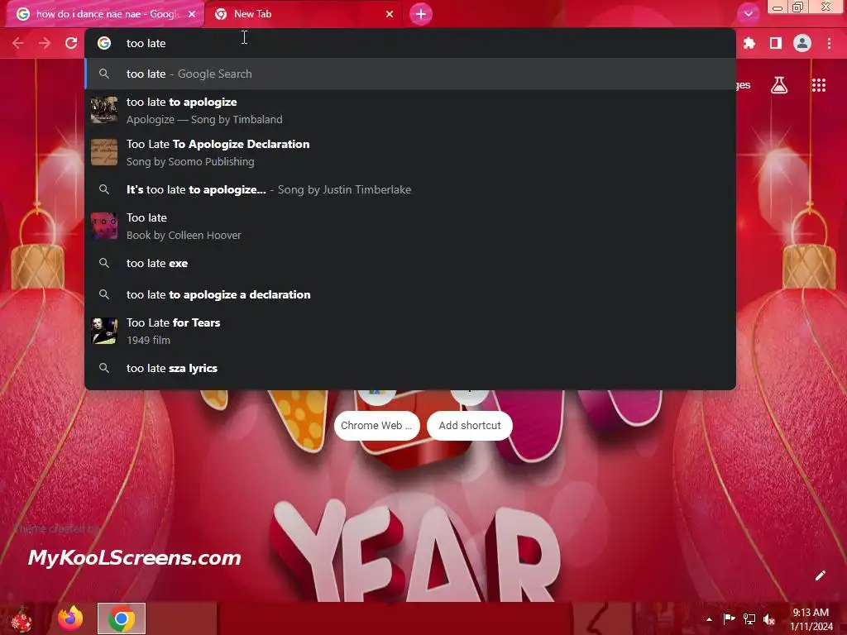Choose 'too late - Google Search' suggestion
Image resolution: width=847 pixels, height=635 pixels.
click(410, 74)
